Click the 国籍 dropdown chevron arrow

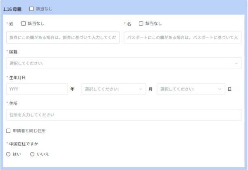click(x=236, y=64)
